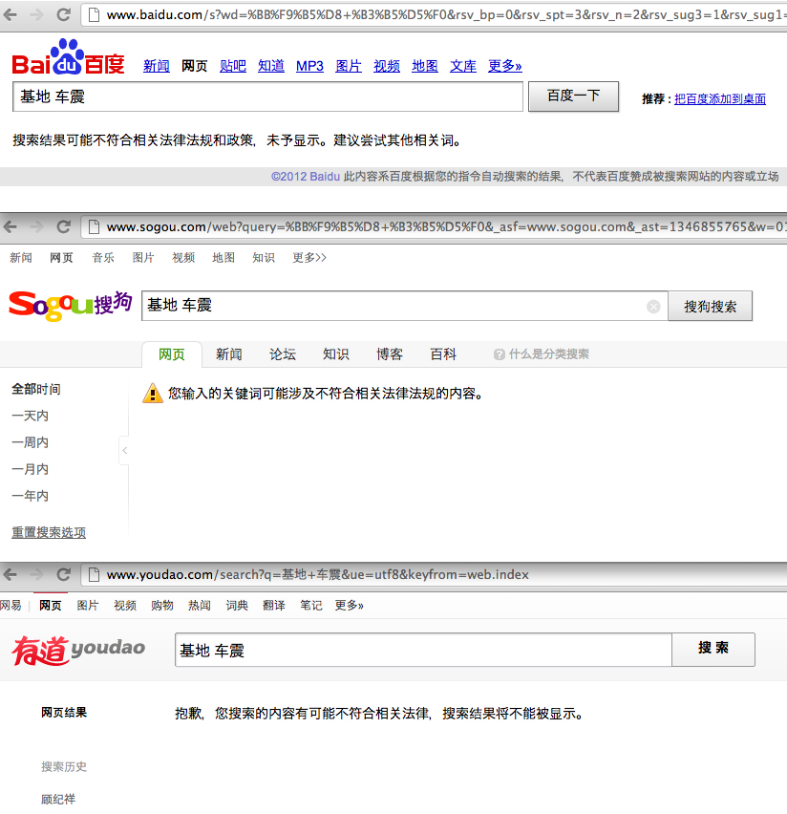The image size is (787, 814).
Task: Open Youdao 购物 nav item
Action: (162, 606)
